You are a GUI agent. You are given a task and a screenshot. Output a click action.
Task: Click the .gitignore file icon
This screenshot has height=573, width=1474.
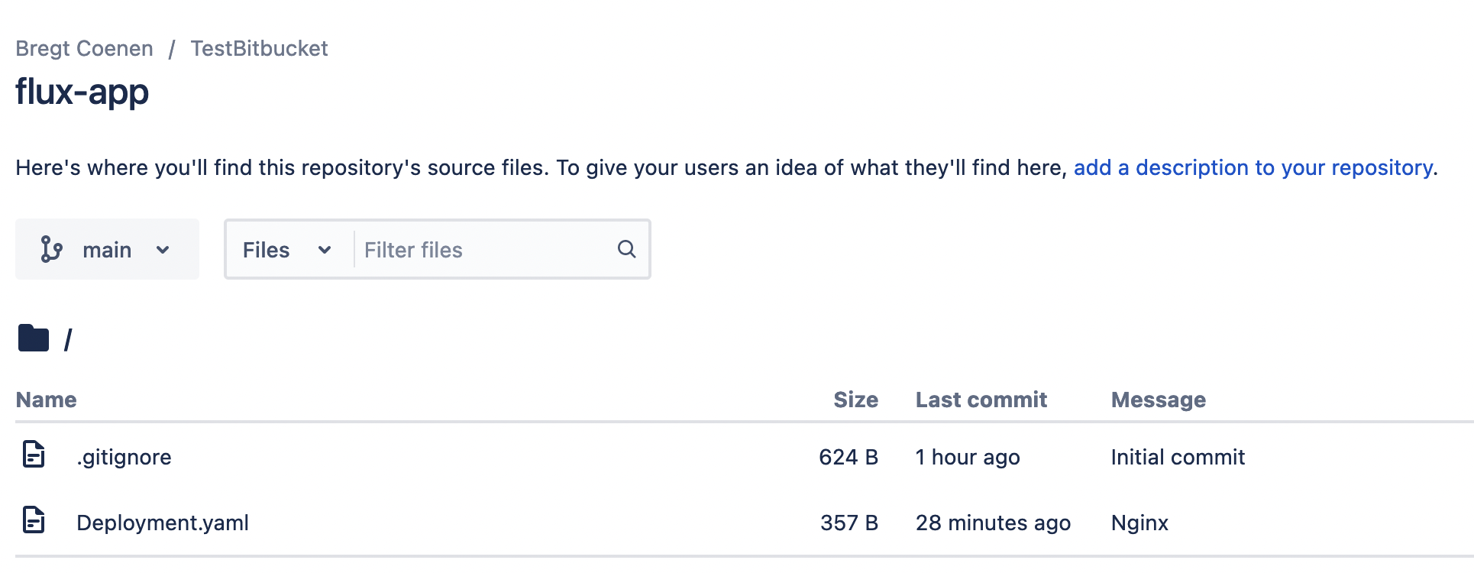pyautogui.click(x=34, y=455)
